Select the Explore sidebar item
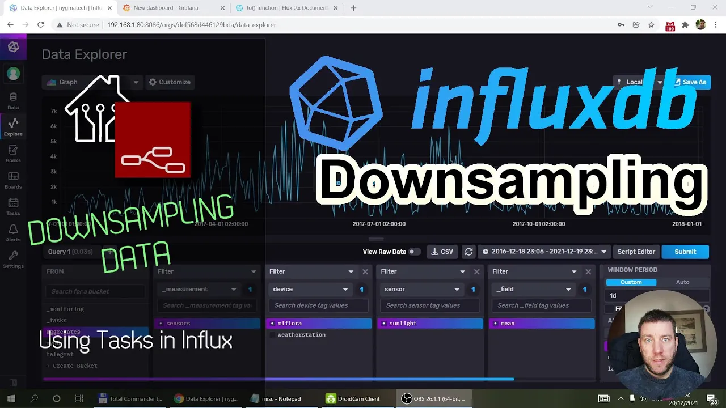This screenshot has width=726, height=408. click(13, 127)
